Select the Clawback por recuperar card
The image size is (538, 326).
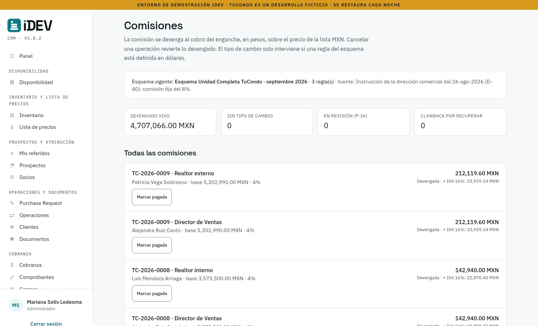tap(460, 122)
